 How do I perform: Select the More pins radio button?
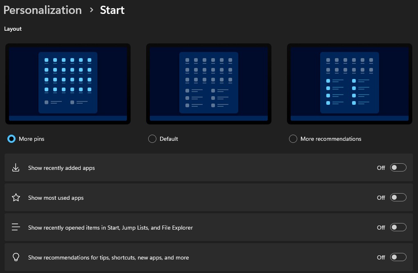(11, 139)
